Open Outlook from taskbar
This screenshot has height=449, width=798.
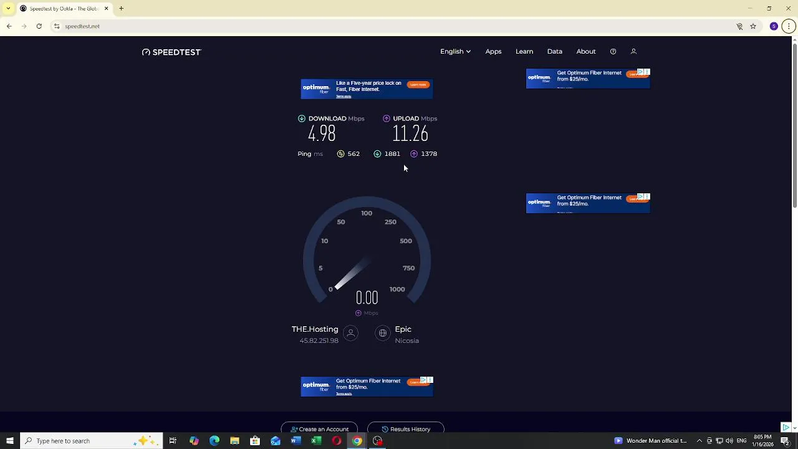pyautogui.click(x=276, y=441)
